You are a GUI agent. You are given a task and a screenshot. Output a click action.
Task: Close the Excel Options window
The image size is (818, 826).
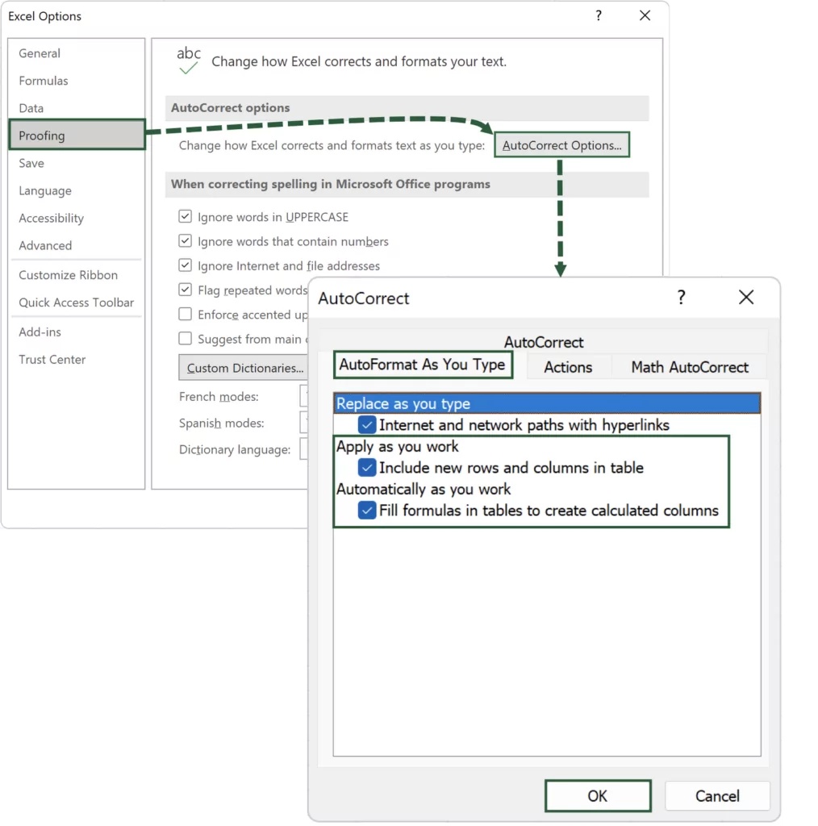click(x=645, y=16)
